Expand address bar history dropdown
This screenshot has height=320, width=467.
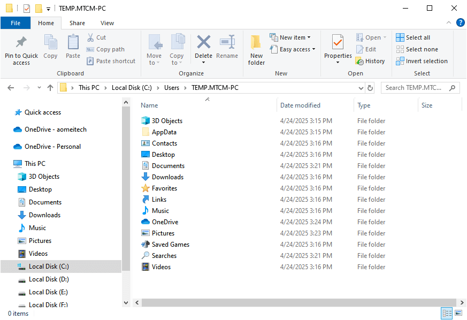[x=361, y=88]
